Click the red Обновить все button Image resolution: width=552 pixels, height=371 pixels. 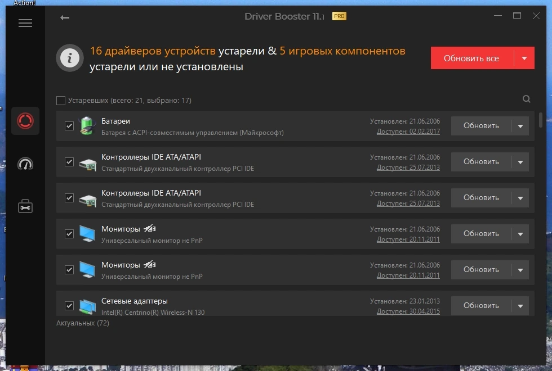(472, 58)
